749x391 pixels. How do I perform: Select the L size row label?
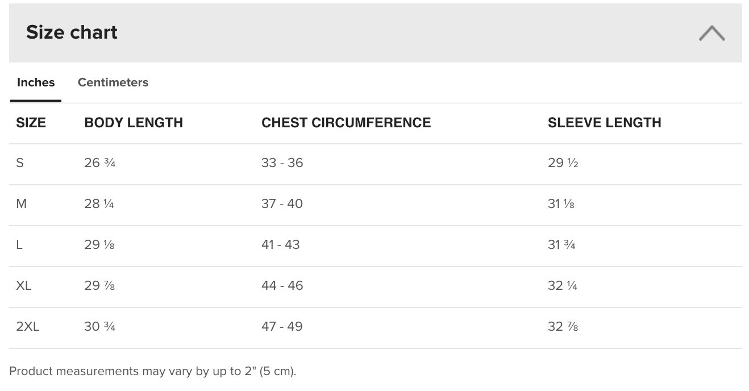tap(19, 245)
